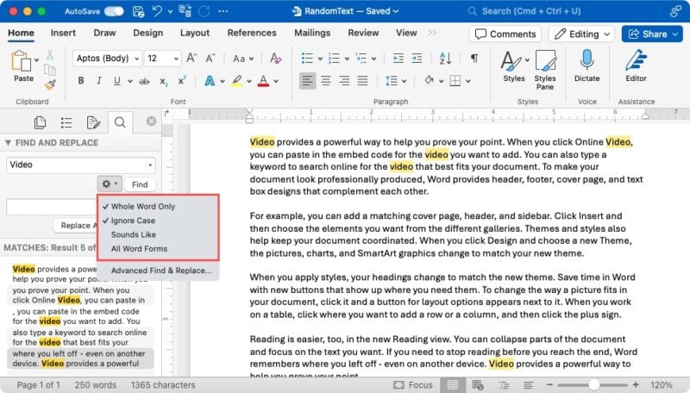Click text highlight color yellow marker
This screenshot has height=393, width=690.
(x=236, y=81)
